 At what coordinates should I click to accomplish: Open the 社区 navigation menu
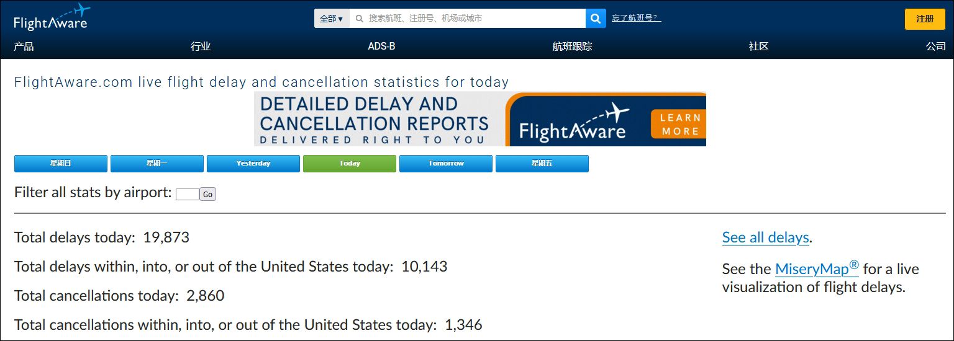point(758,46)
